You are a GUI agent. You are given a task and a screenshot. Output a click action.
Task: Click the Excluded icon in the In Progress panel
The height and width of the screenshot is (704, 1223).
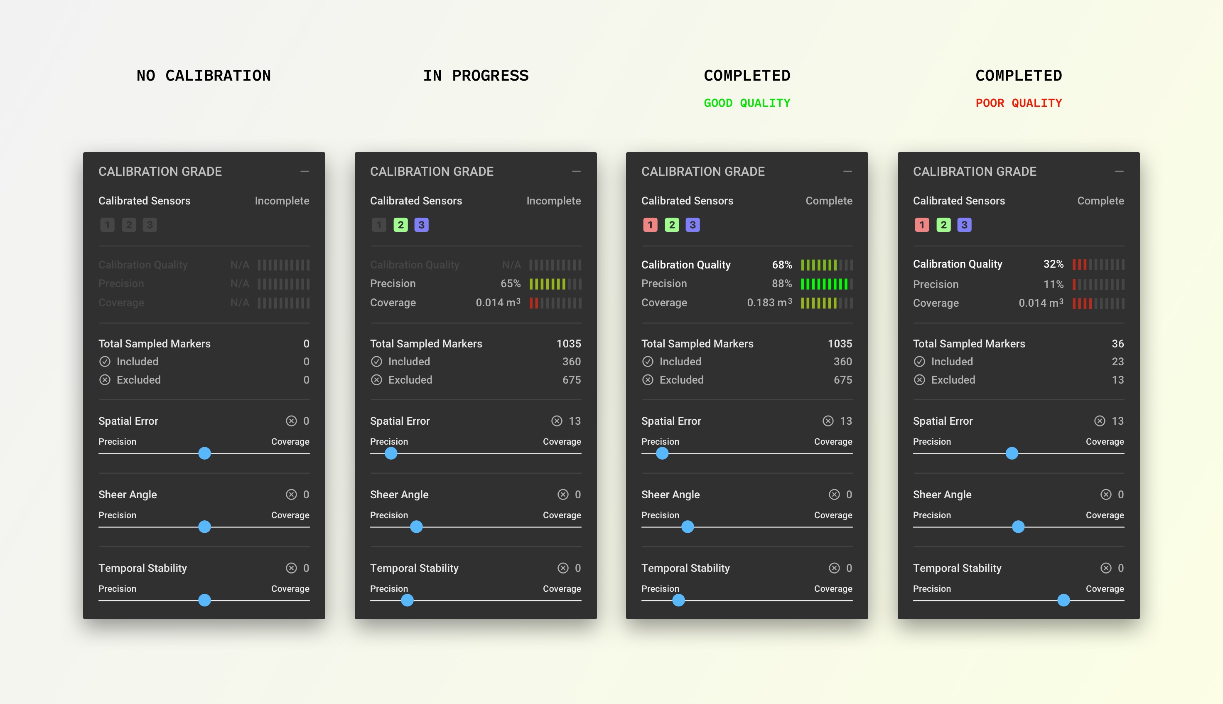[376, 380]
